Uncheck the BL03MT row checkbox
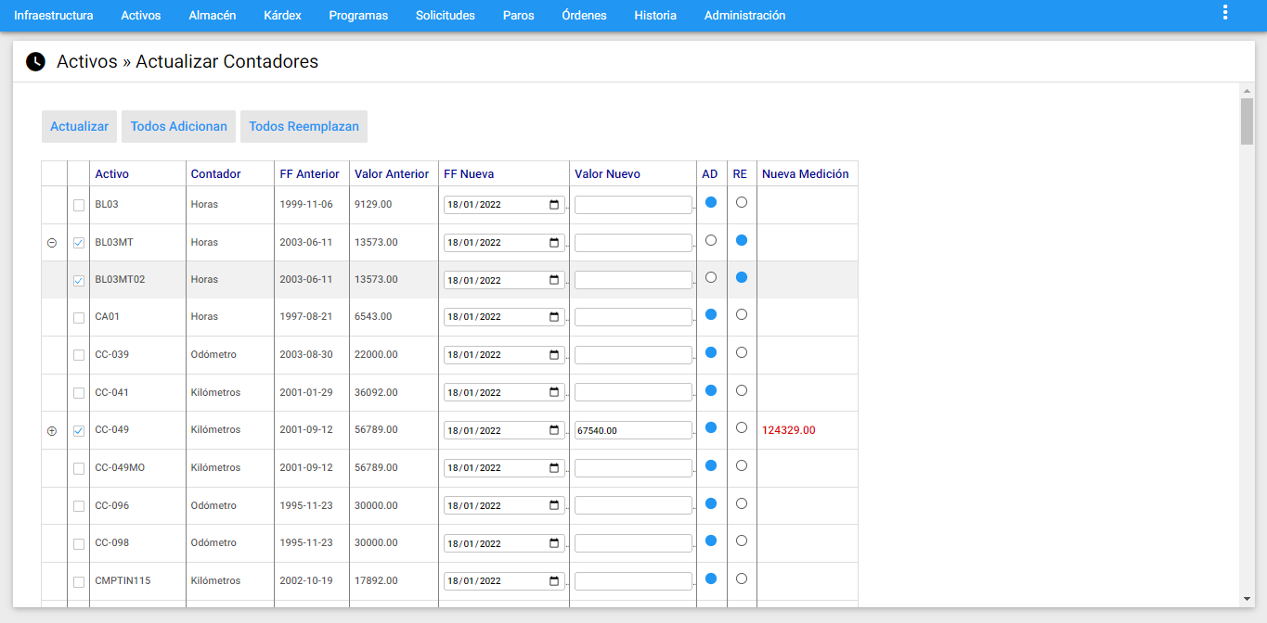The height and width of the screenshot is (623, 1267). pos(79,243)
